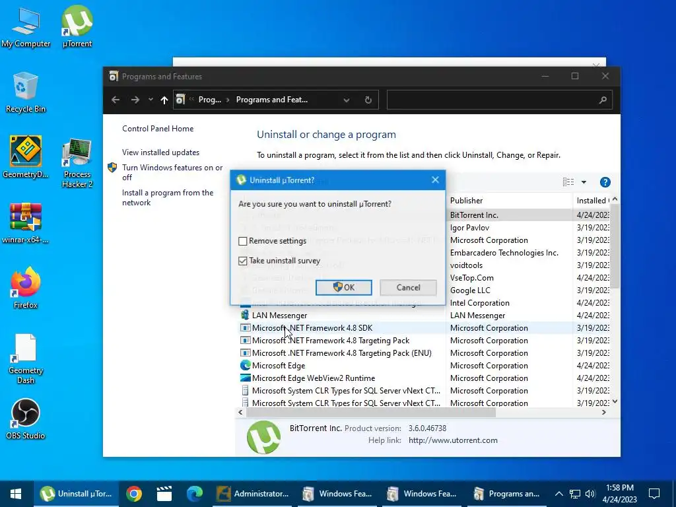676x507 pixels.
Task: Select the GeometryD... desktop icon
Action: coord(26,157)
